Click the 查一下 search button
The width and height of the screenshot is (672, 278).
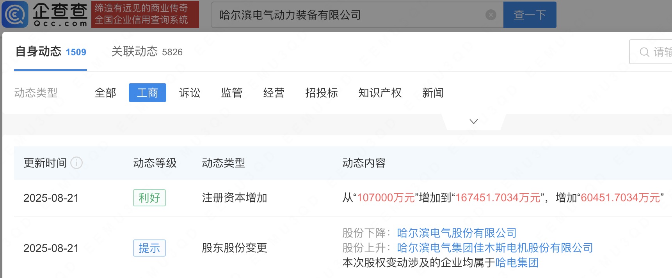pyautogui.click(x=530, y=15)
